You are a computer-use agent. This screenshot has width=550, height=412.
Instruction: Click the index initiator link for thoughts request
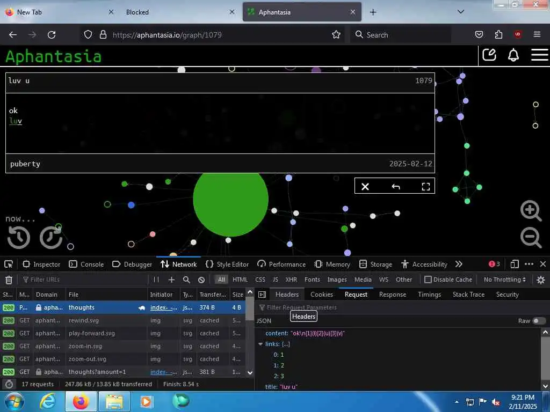pos(163,307)
